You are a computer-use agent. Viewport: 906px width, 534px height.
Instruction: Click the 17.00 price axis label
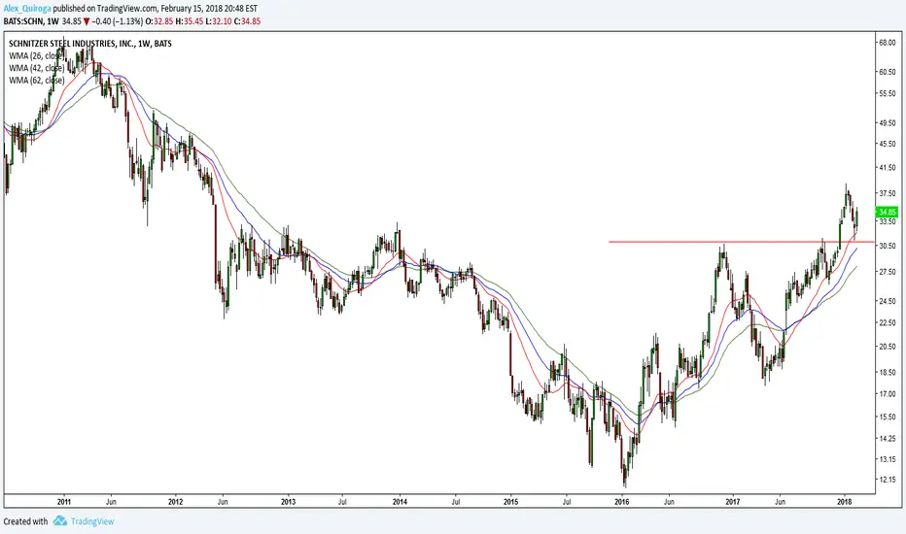(x=887, y=394)
